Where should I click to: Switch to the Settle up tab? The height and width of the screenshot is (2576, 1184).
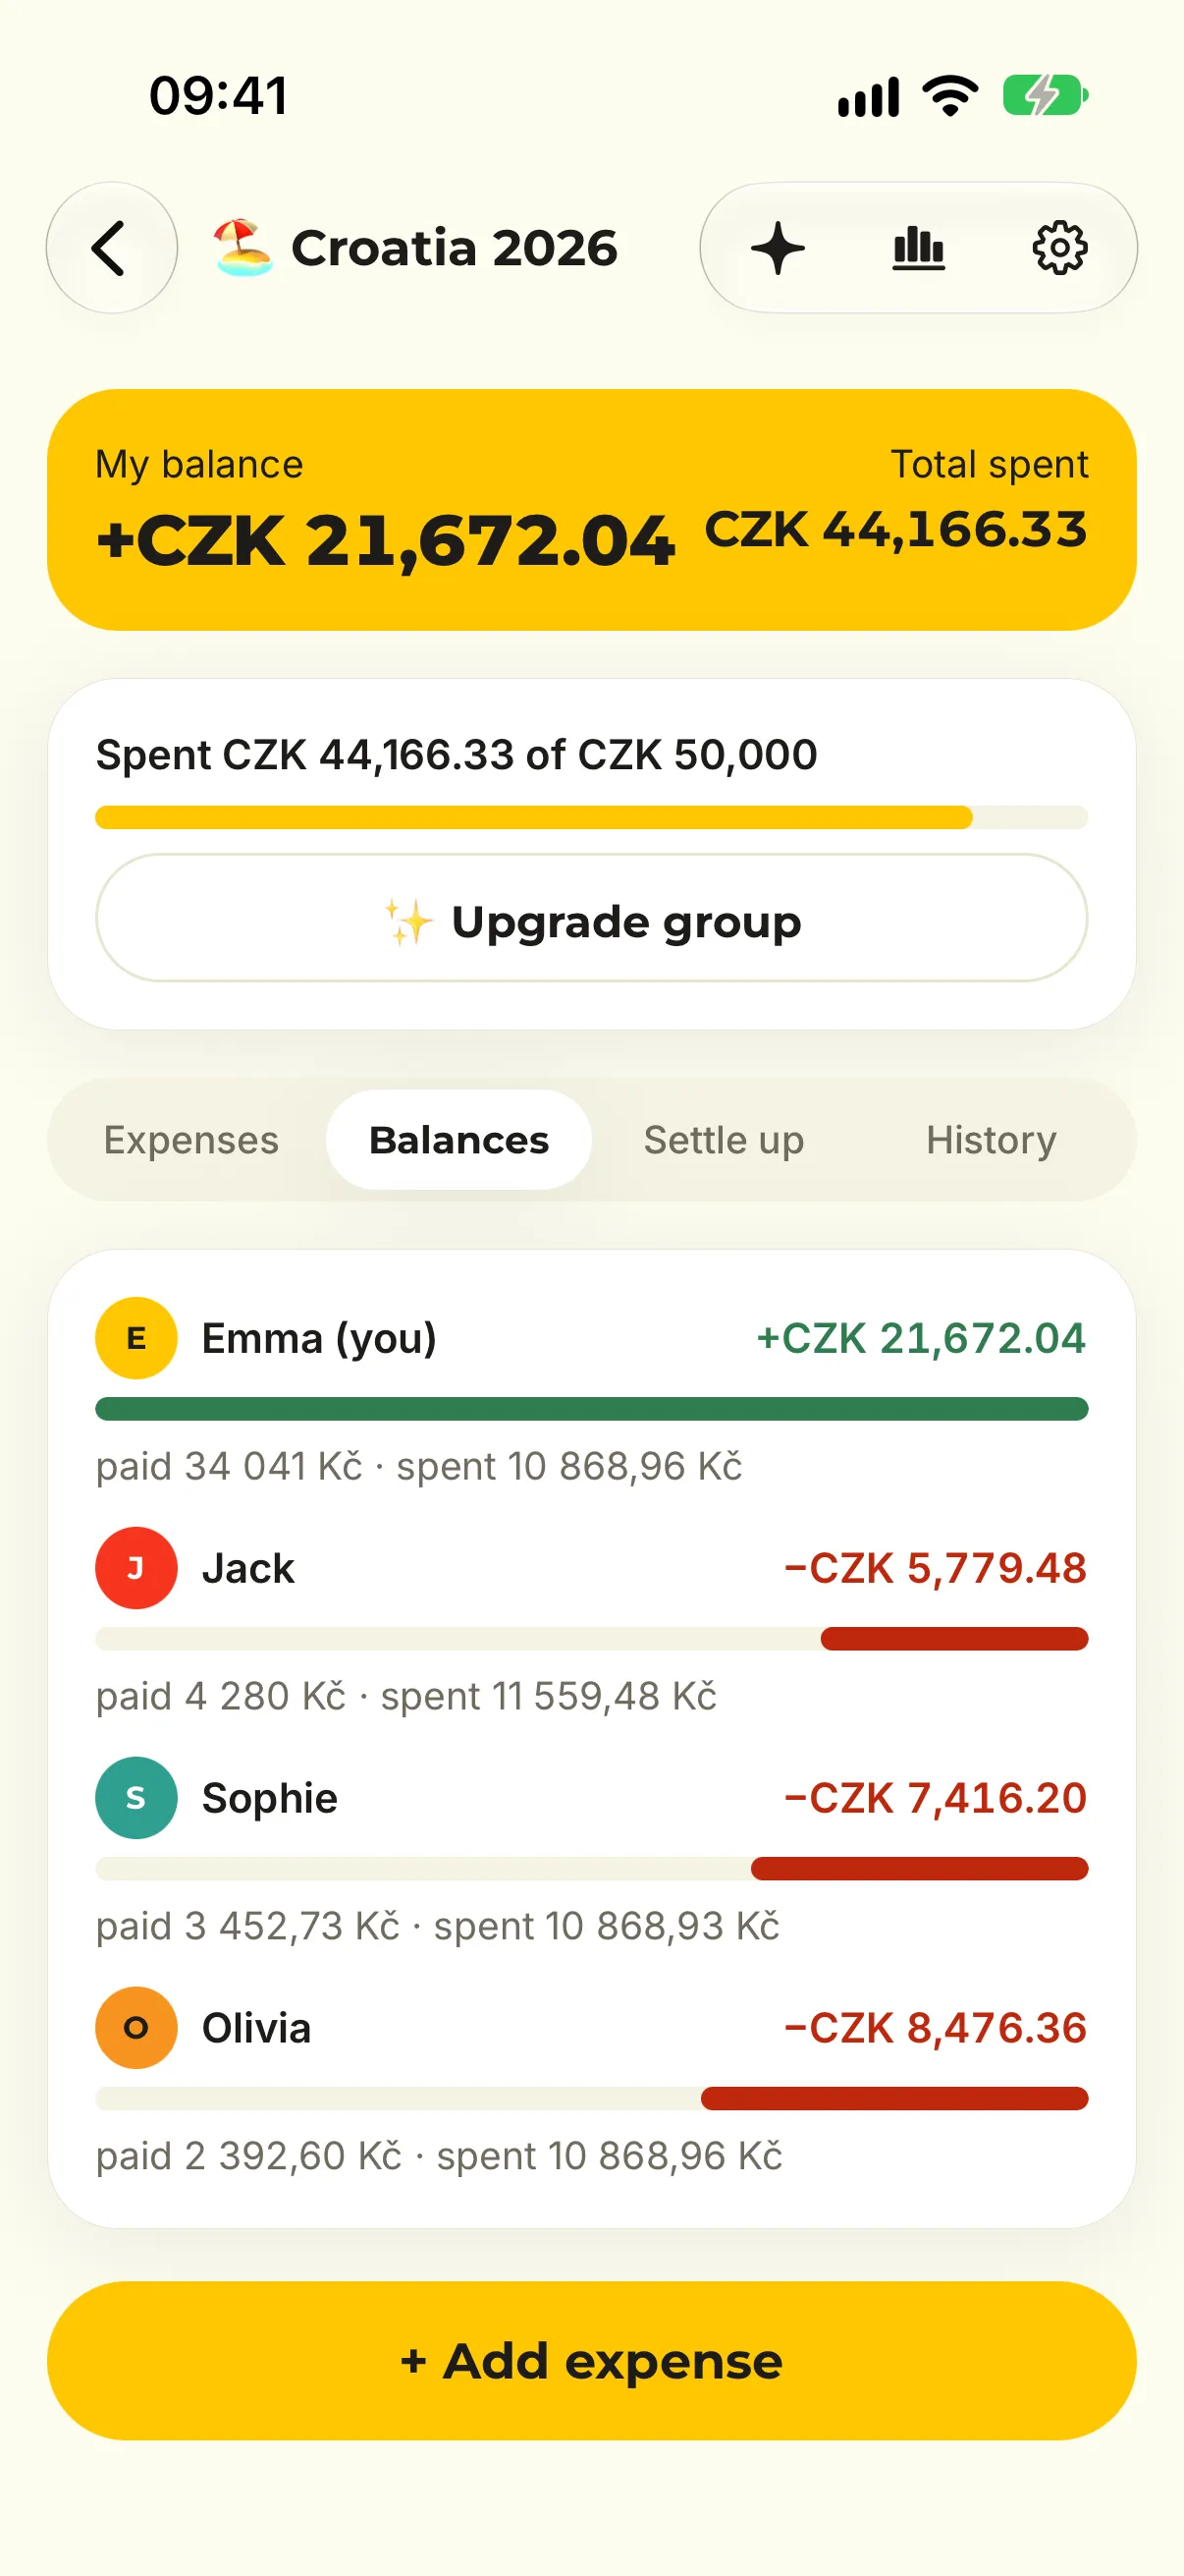pos(724,1140)
